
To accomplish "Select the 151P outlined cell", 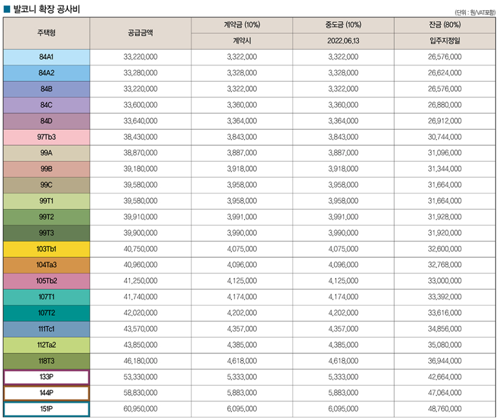I will [x=46, y=409].
